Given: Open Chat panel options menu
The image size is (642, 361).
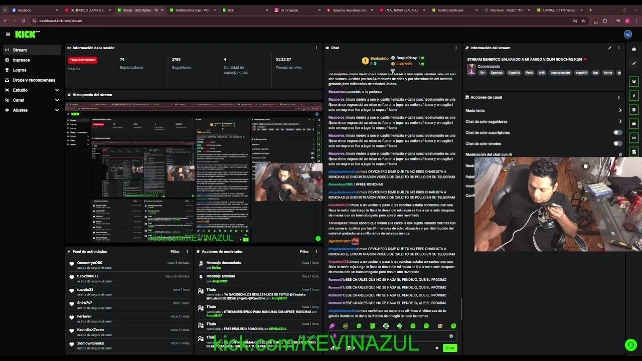Looking at the screenshot, I should [x=456, y=48].
